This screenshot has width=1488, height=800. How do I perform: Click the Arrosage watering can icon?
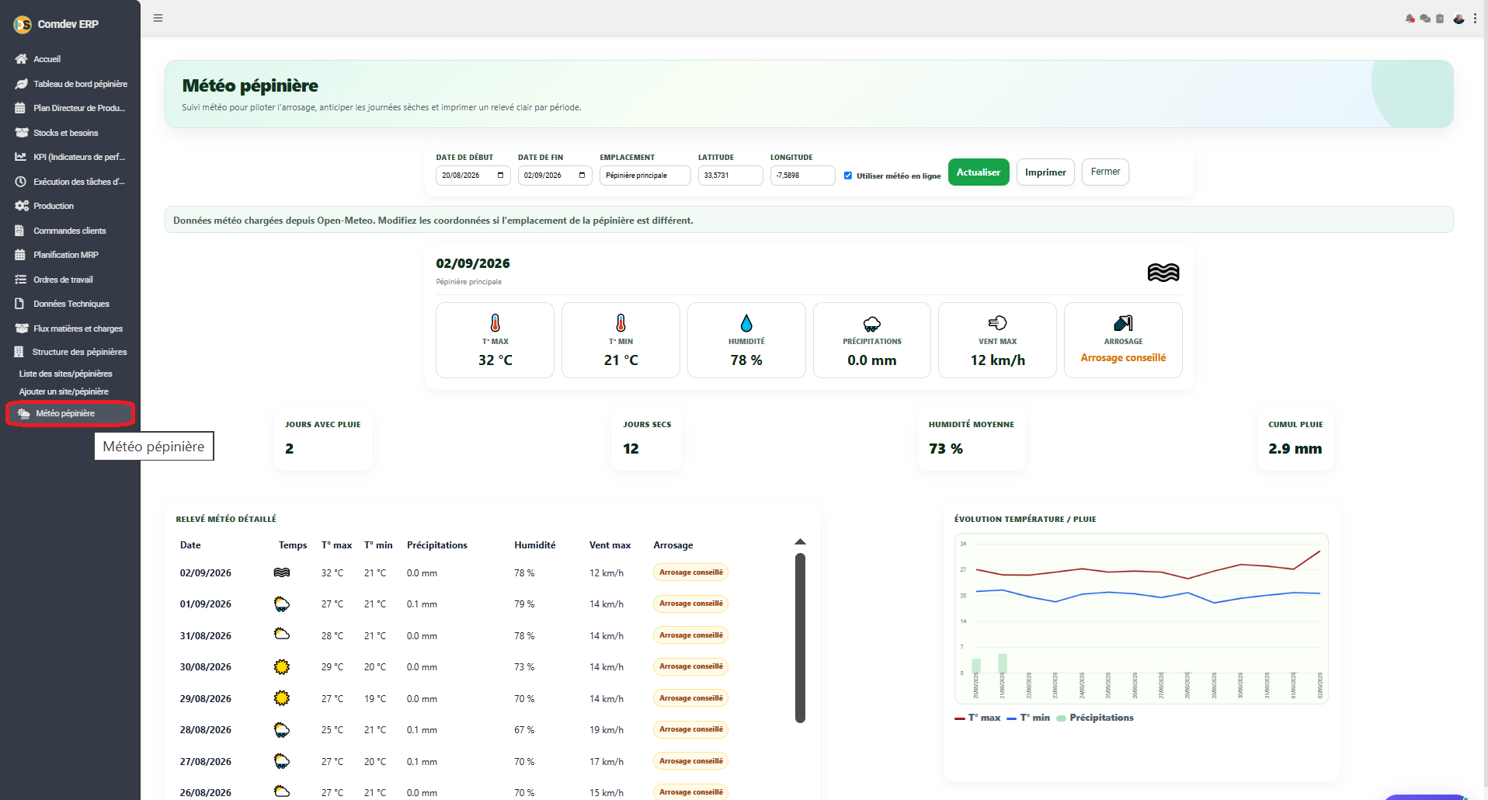[x=1123, y=323]
